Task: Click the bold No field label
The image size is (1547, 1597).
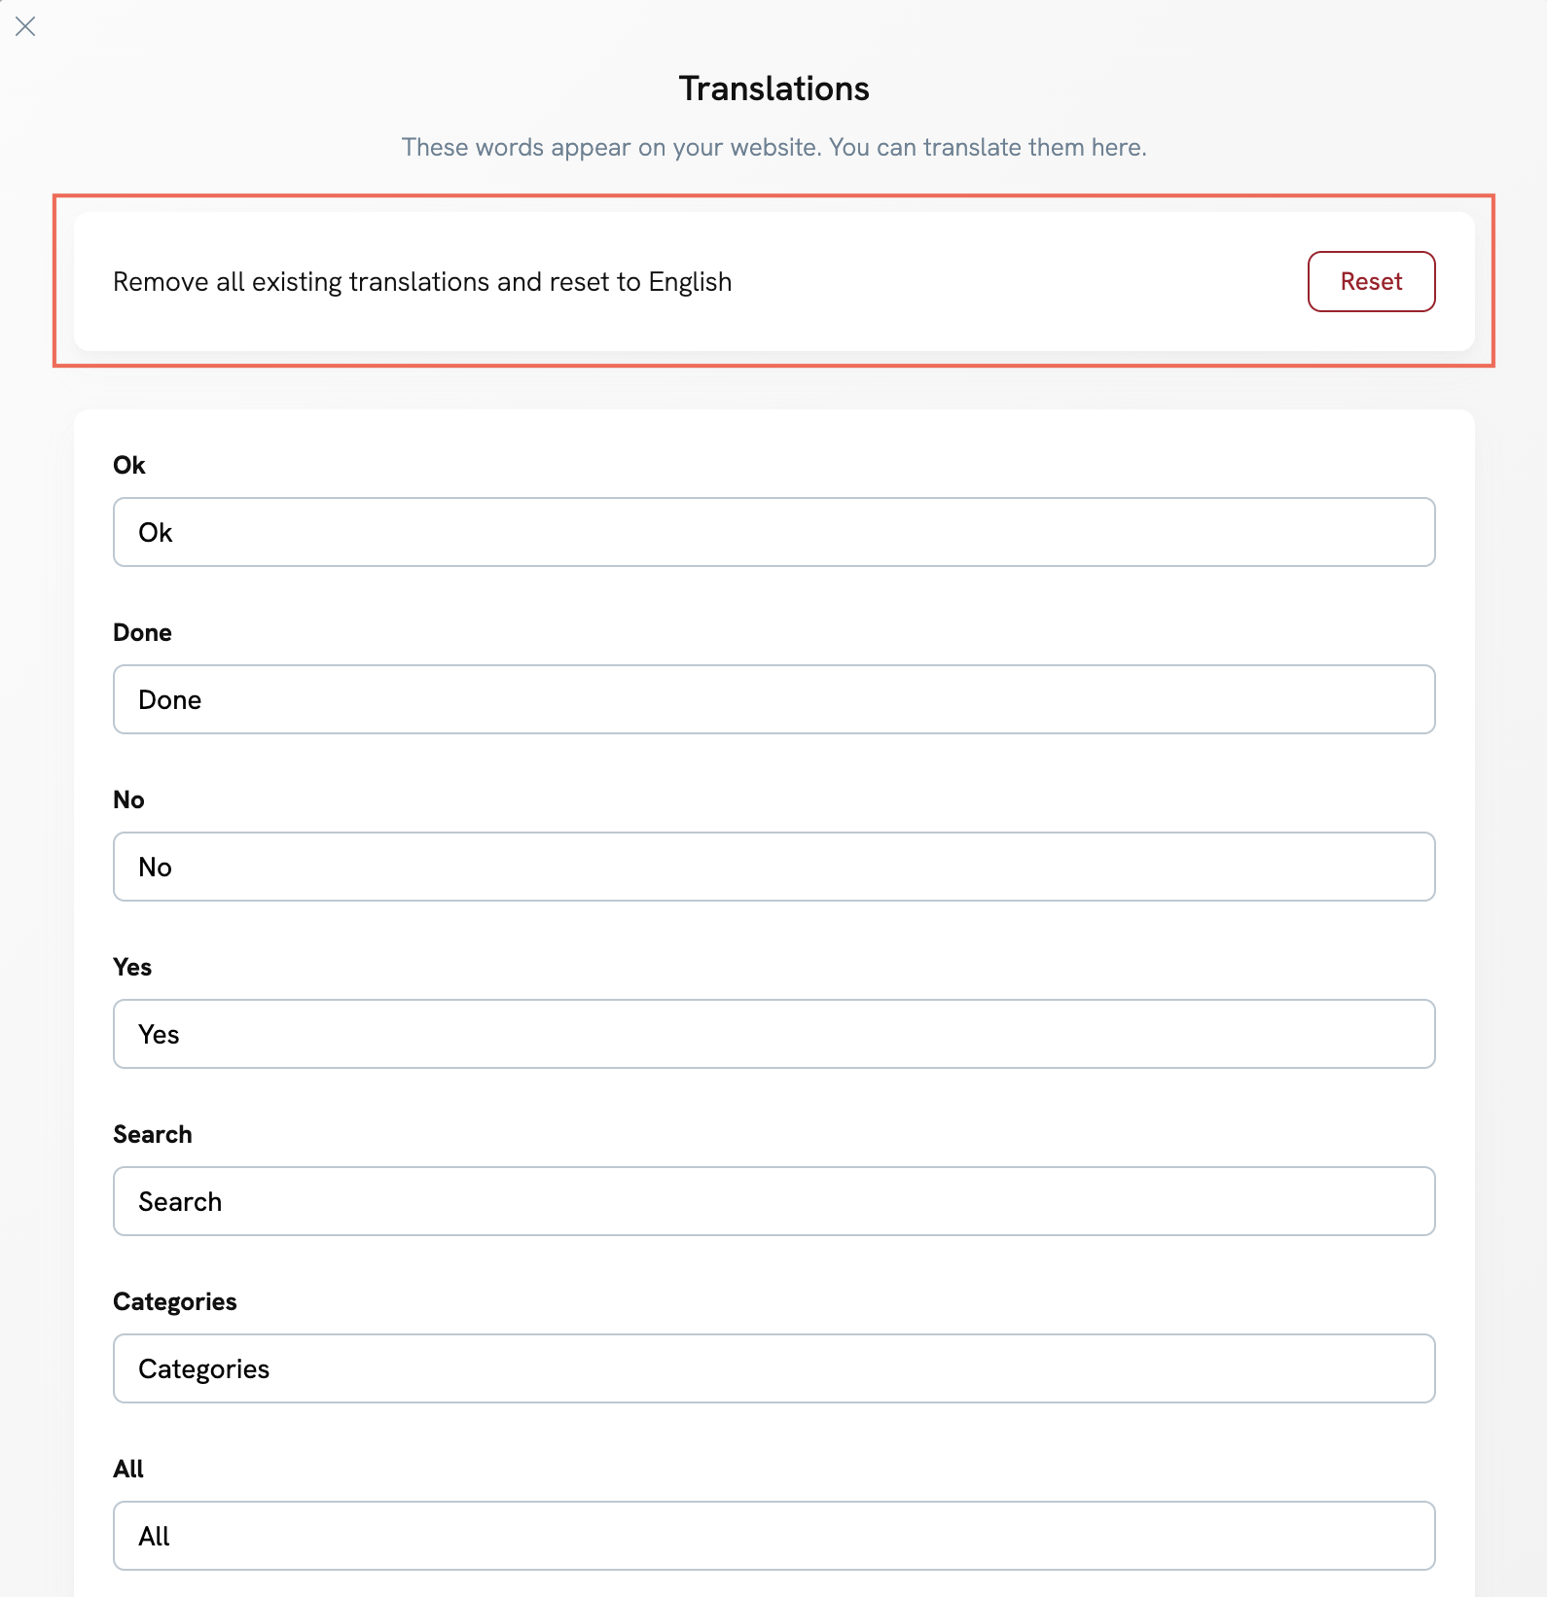Action: click(x=128, y=799)
